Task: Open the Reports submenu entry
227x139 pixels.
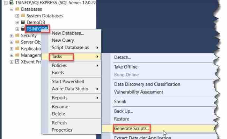Action: tap(71, 98)
